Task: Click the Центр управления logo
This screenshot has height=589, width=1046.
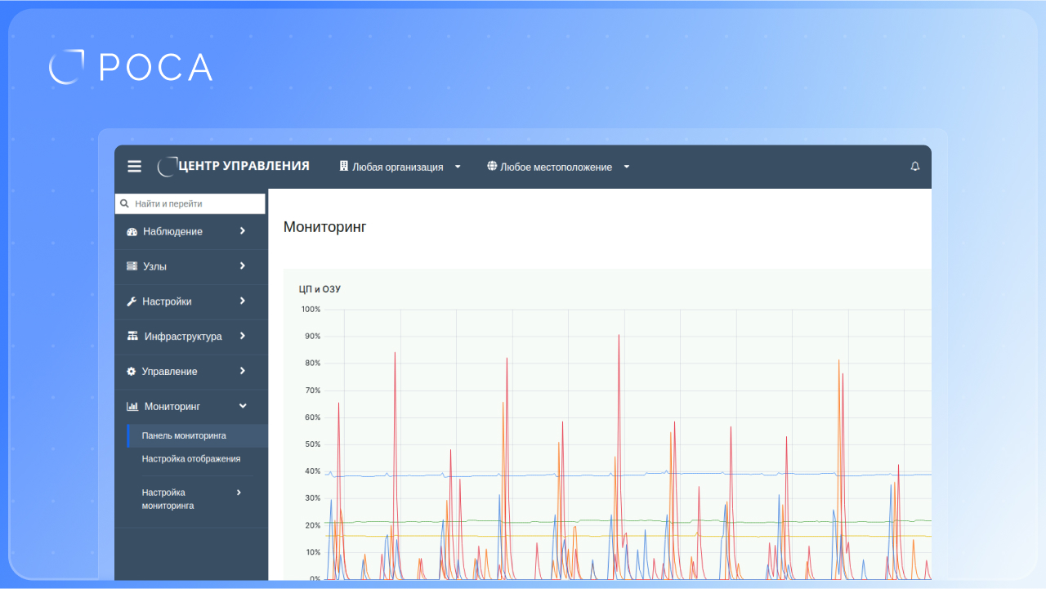Action: pyautogui.click(x=234, y=166)
